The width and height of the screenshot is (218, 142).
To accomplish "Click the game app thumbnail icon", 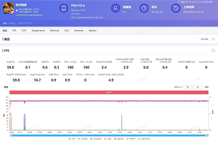I will click(9, 8).
